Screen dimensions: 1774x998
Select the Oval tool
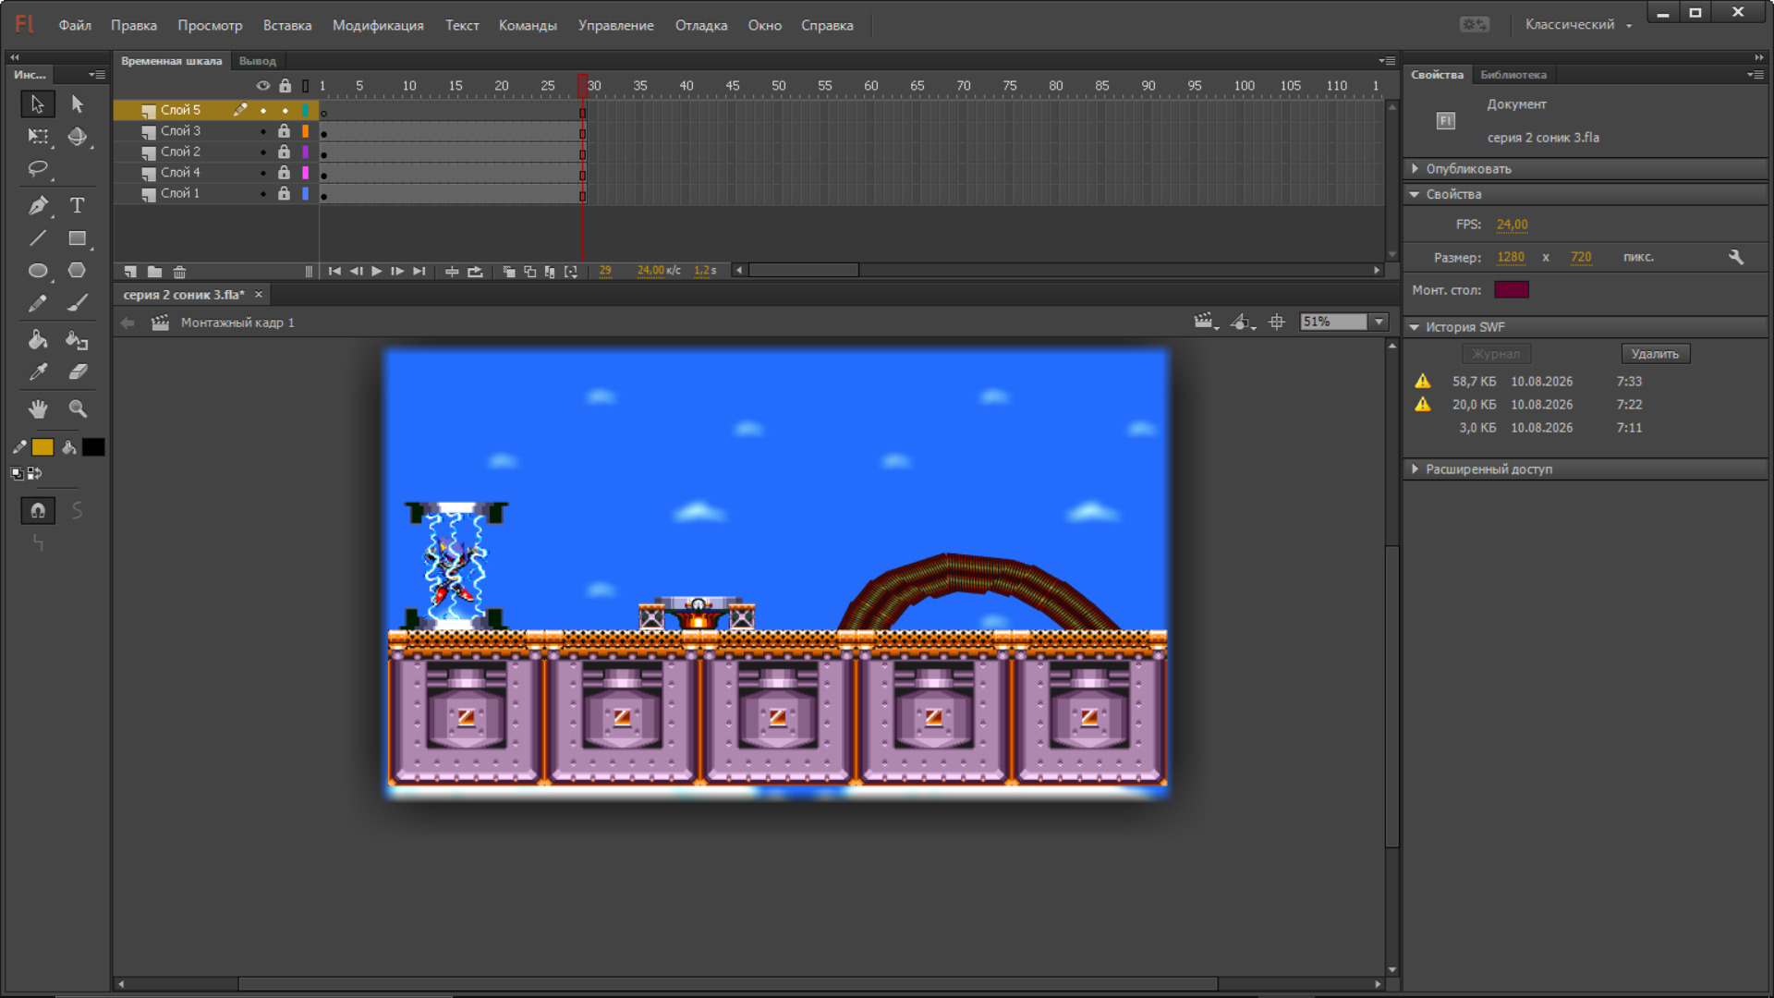(x=38, y=271)
